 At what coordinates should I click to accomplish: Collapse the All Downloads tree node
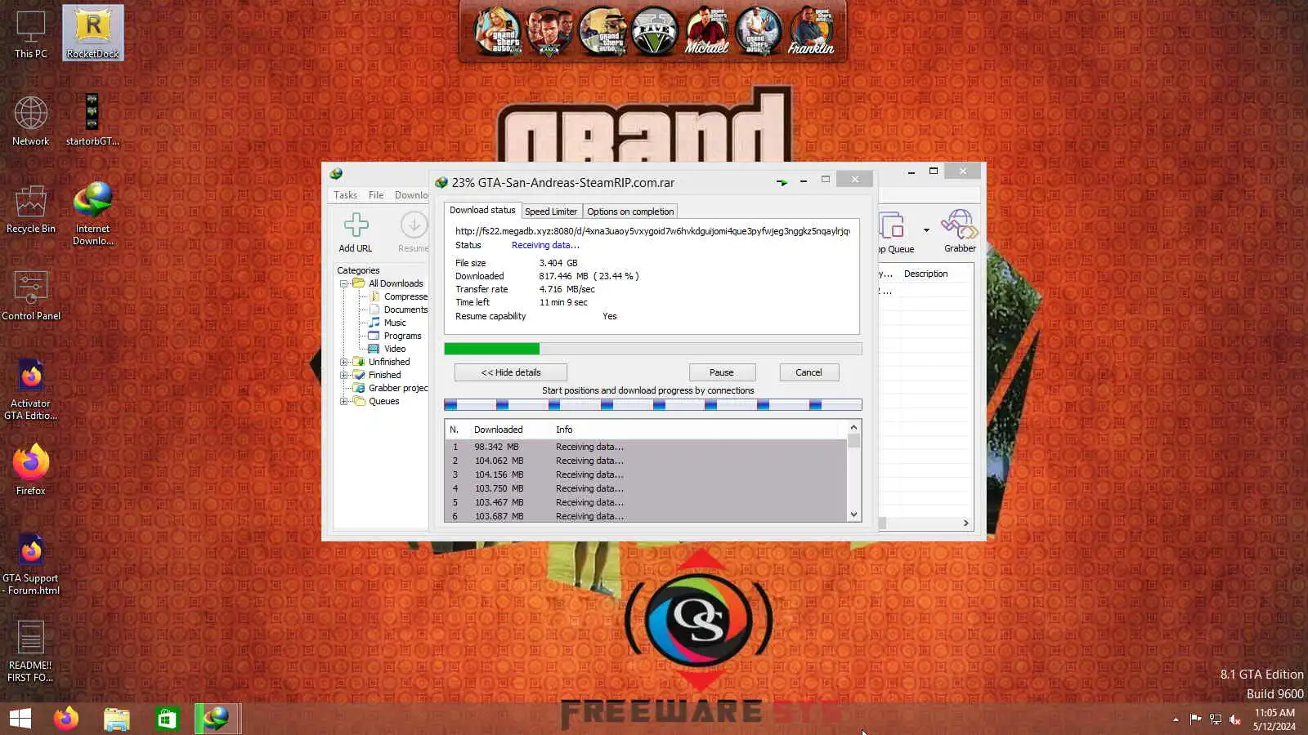click(x=344, y=283)
